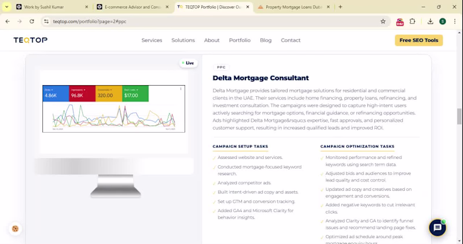Image resolution: width=463 pixels, height=244 pixels.
Task: Click the page vertical scrollbar thumb
Action: pos(459,116)
